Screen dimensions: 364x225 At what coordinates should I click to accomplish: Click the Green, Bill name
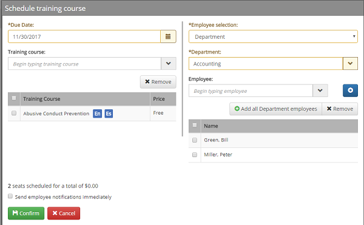(216, 140)
